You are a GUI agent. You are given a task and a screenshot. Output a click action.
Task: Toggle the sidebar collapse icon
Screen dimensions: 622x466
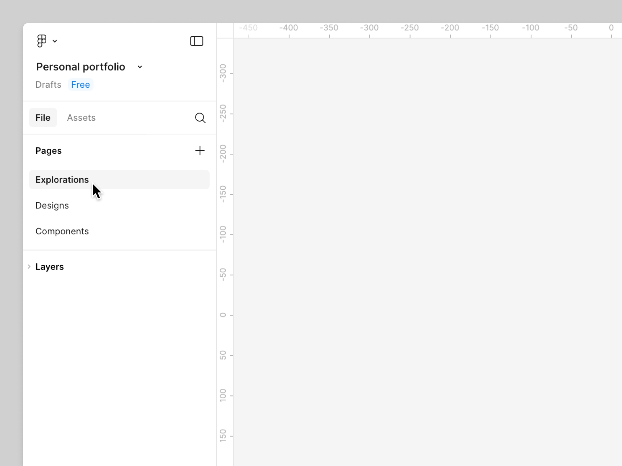[196, 41]
